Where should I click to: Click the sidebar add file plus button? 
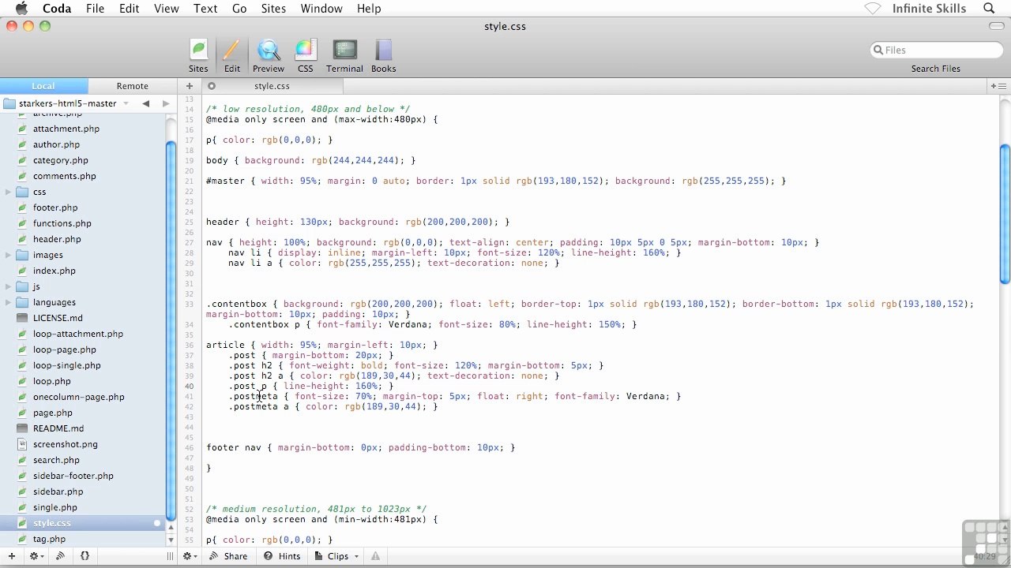11,556
